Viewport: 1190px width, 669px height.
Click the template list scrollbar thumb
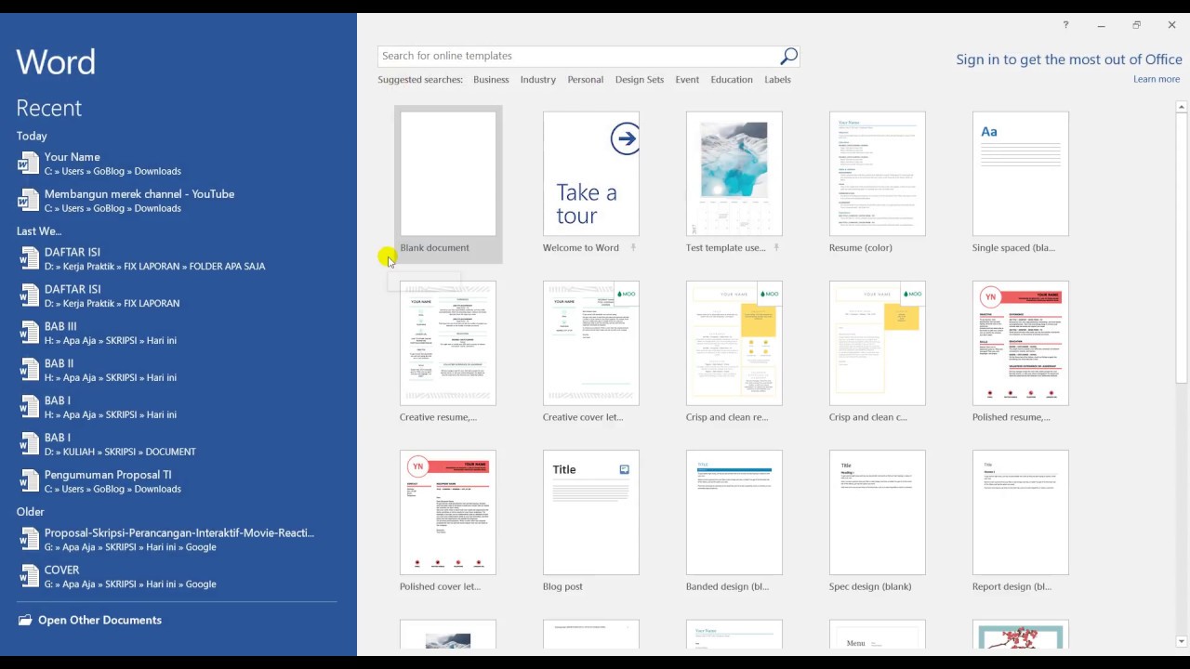[1182, 249]
